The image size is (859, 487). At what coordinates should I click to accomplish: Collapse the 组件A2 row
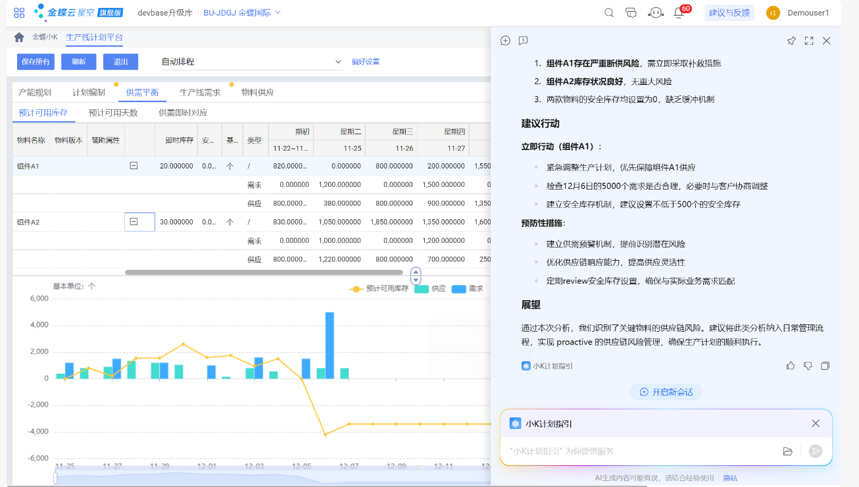point(134,222)
